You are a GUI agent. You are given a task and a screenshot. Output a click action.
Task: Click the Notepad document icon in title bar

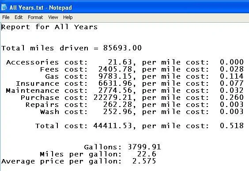coord(4,8)
